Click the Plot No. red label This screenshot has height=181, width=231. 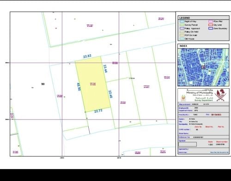click(221, 127)
